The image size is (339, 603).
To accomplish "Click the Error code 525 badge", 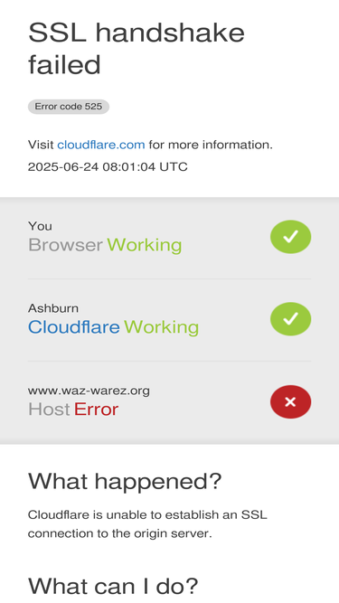I will click(x=69, y=107).
